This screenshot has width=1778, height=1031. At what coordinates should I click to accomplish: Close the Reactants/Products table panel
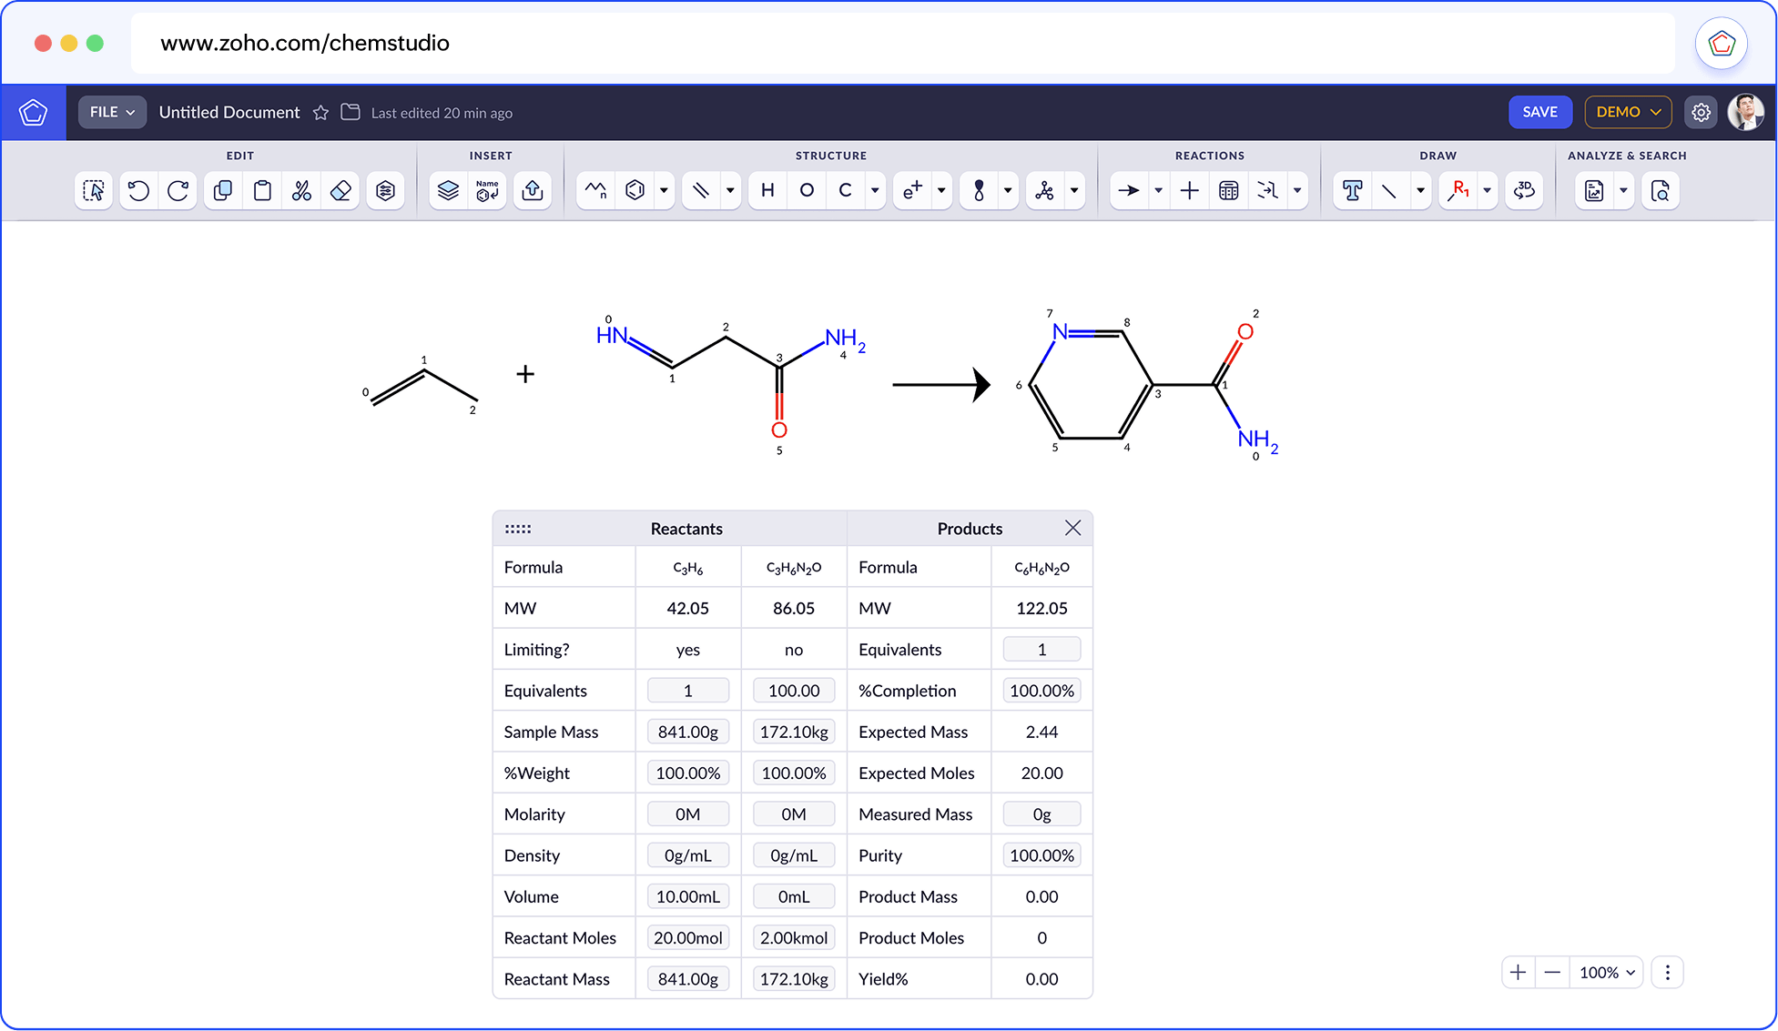pyautogui.click(x=1072, y=528)
